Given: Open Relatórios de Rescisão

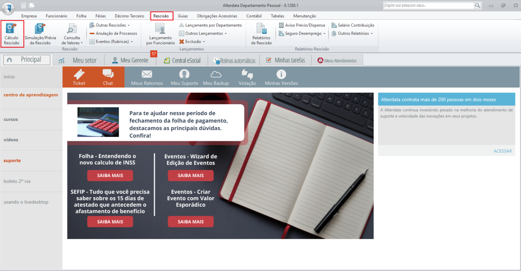Looking at the screenshot, I should 261,34.
